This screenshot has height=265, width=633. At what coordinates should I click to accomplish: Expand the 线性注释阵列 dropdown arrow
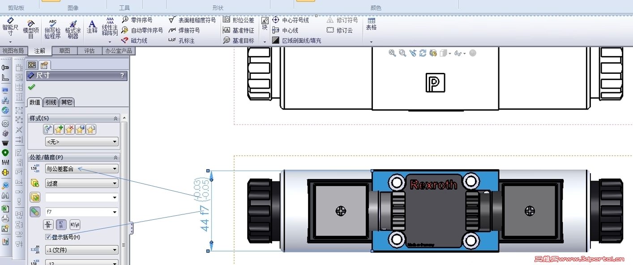click(x=110, y=42)
